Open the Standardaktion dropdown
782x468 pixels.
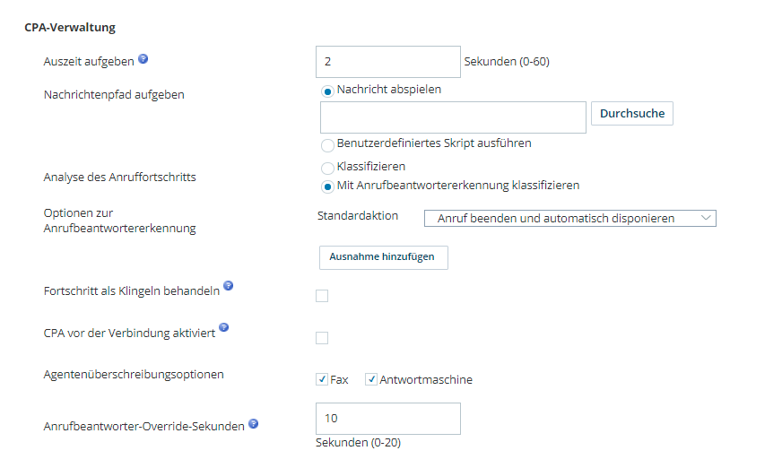coord(570,218)
